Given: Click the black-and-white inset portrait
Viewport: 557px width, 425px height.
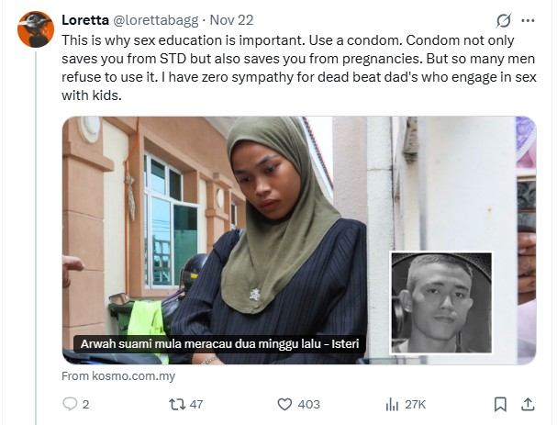Looking at the screenshot, I should click(440, 302).
